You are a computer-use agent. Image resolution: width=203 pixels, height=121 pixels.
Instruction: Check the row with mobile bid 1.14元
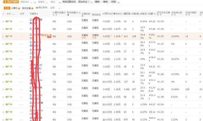(3, 22)
